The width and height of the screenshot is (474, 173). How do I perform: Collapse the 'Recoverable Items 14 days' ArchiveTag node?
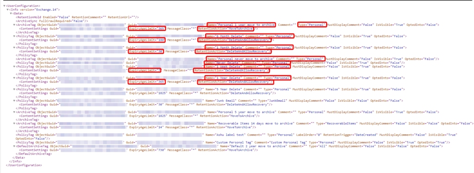click(14, 124)
